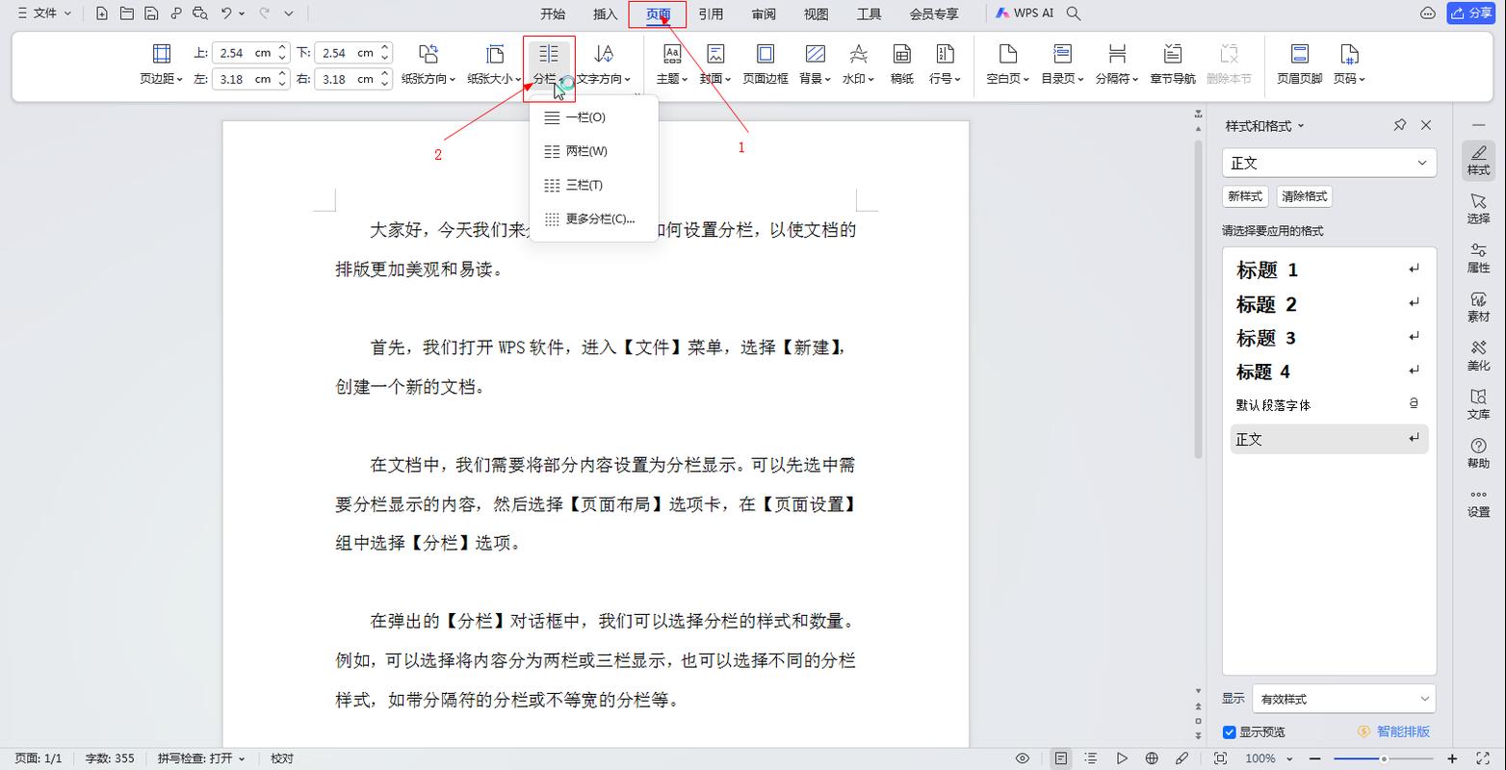Image resolution: width=1506 pixels, height=770 pixels.
Task: Click the save icon in quick toolbar
Action: coord(151,13)
